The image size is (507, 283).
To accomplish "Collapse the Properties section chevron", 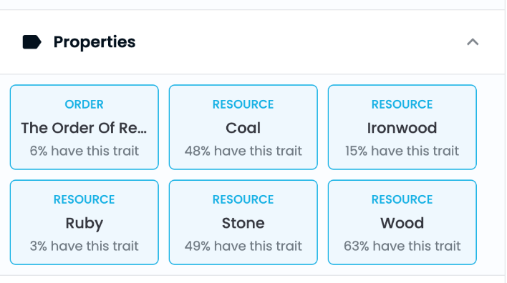I will (x=473, y=42).
